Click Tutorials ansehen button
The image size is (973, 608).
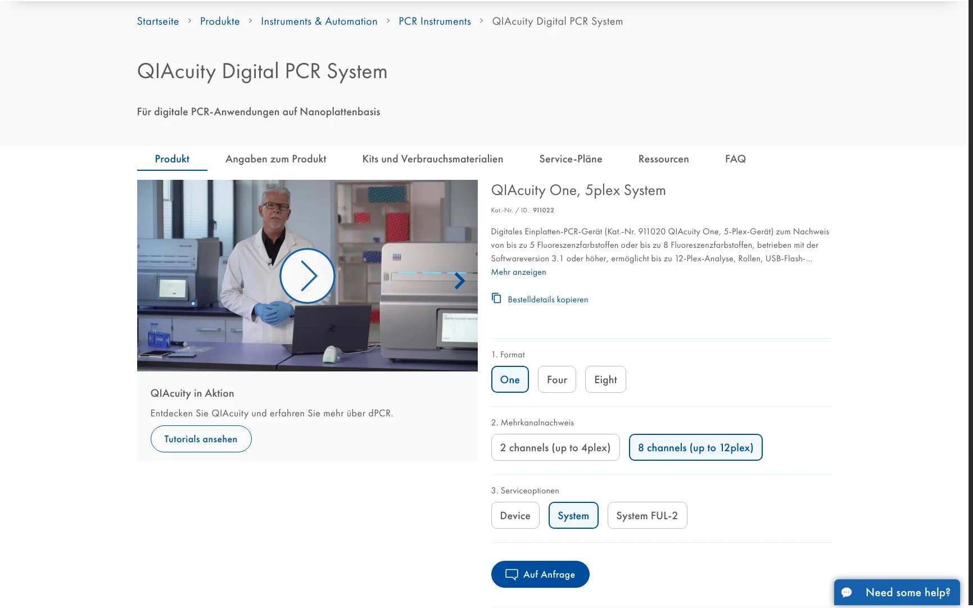201,439
